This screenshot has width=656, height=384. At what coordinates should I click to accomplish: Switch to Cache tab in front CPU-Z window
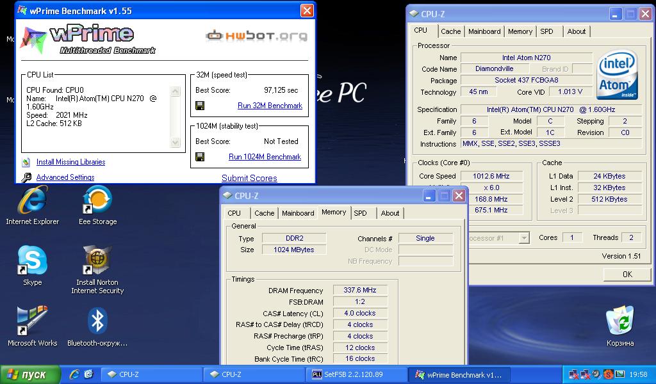tap(265, 213)
